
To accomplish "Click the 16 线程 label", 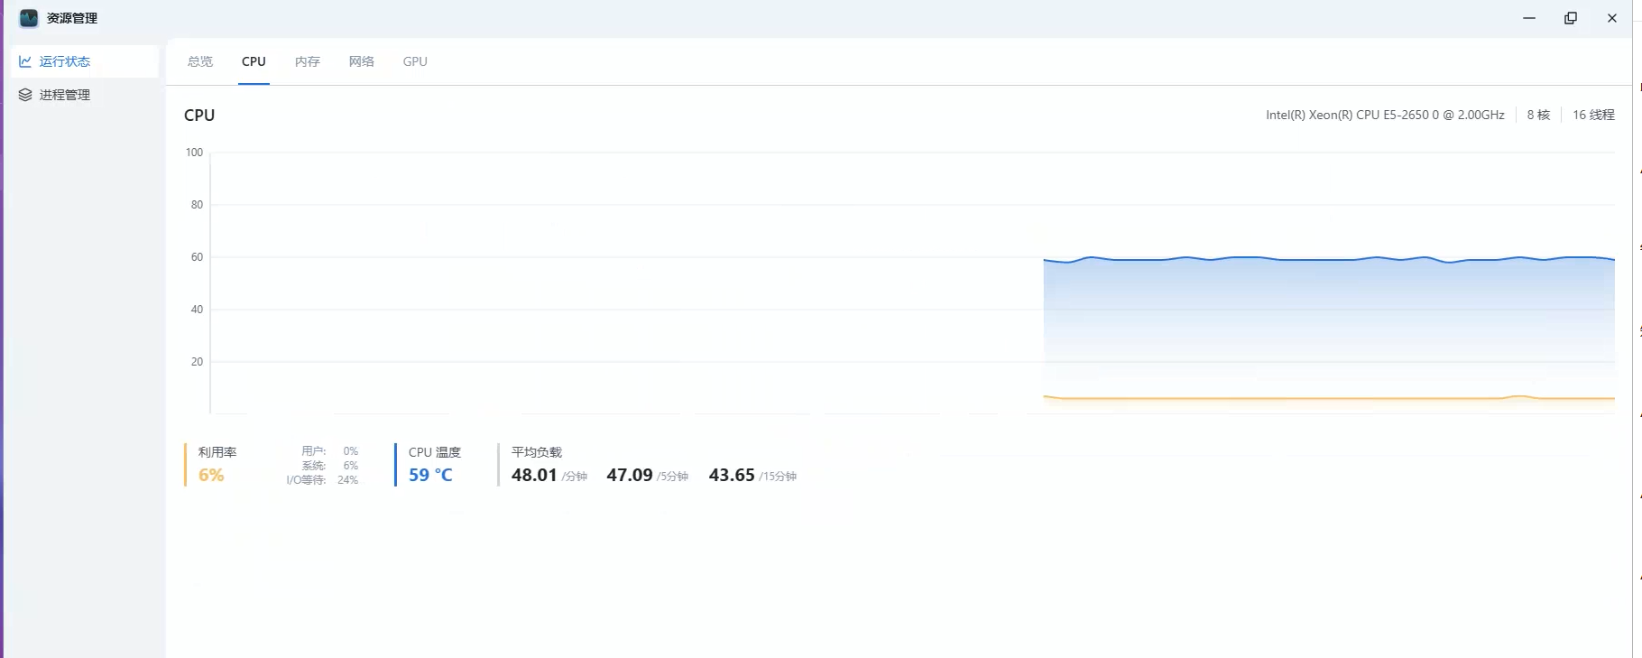I will [1593, 115].
